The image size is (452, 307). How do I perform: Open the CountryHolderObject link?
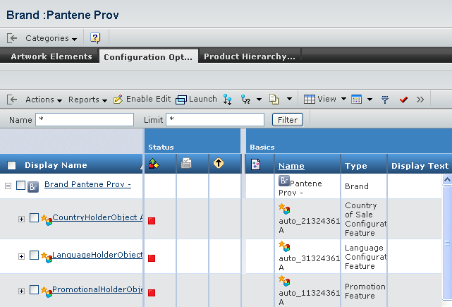97,217
